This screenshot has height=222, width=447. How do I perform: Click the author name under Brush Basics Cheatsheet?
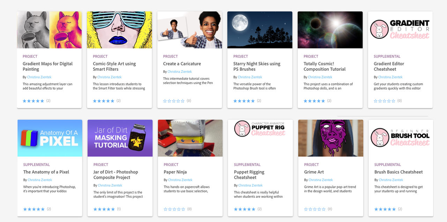(x=391, y=180)
